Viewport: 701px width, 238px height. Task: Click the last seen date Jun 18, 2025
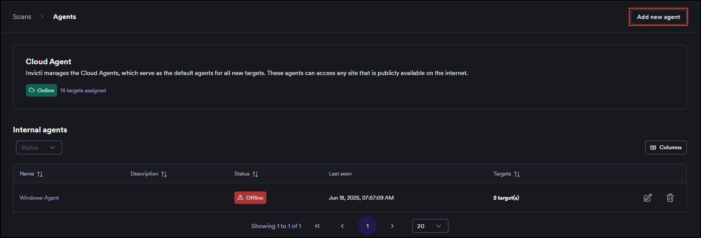(x=361, y=198)
